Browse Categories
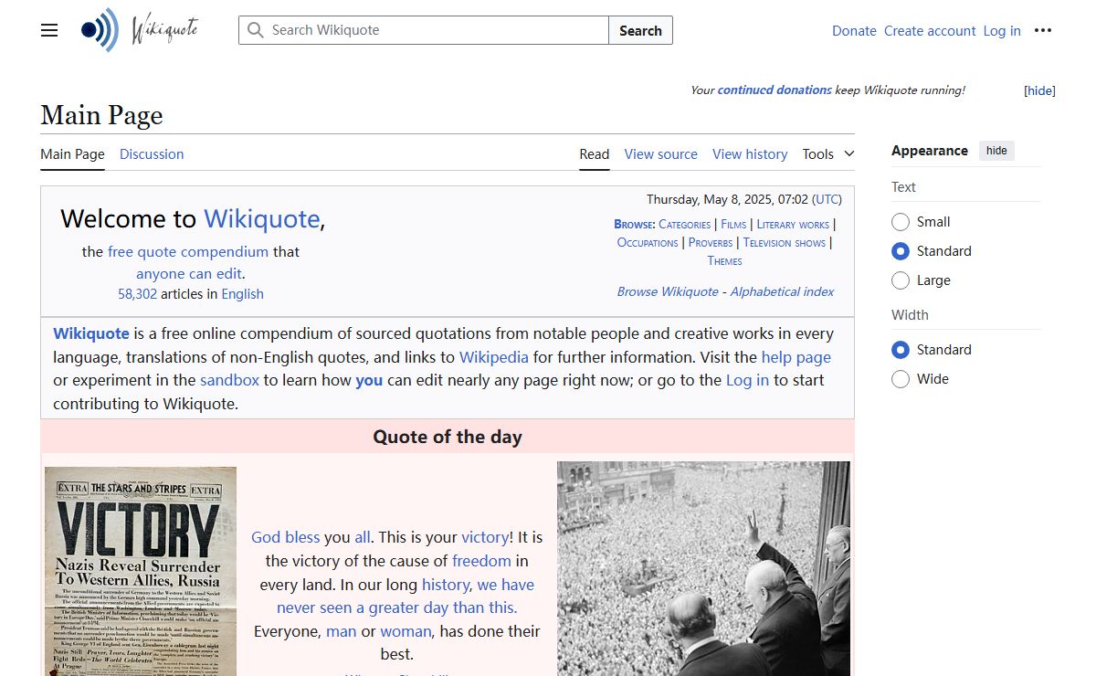Image resolution: width=1096 pixels, height=676 pixels. [684, 225]
